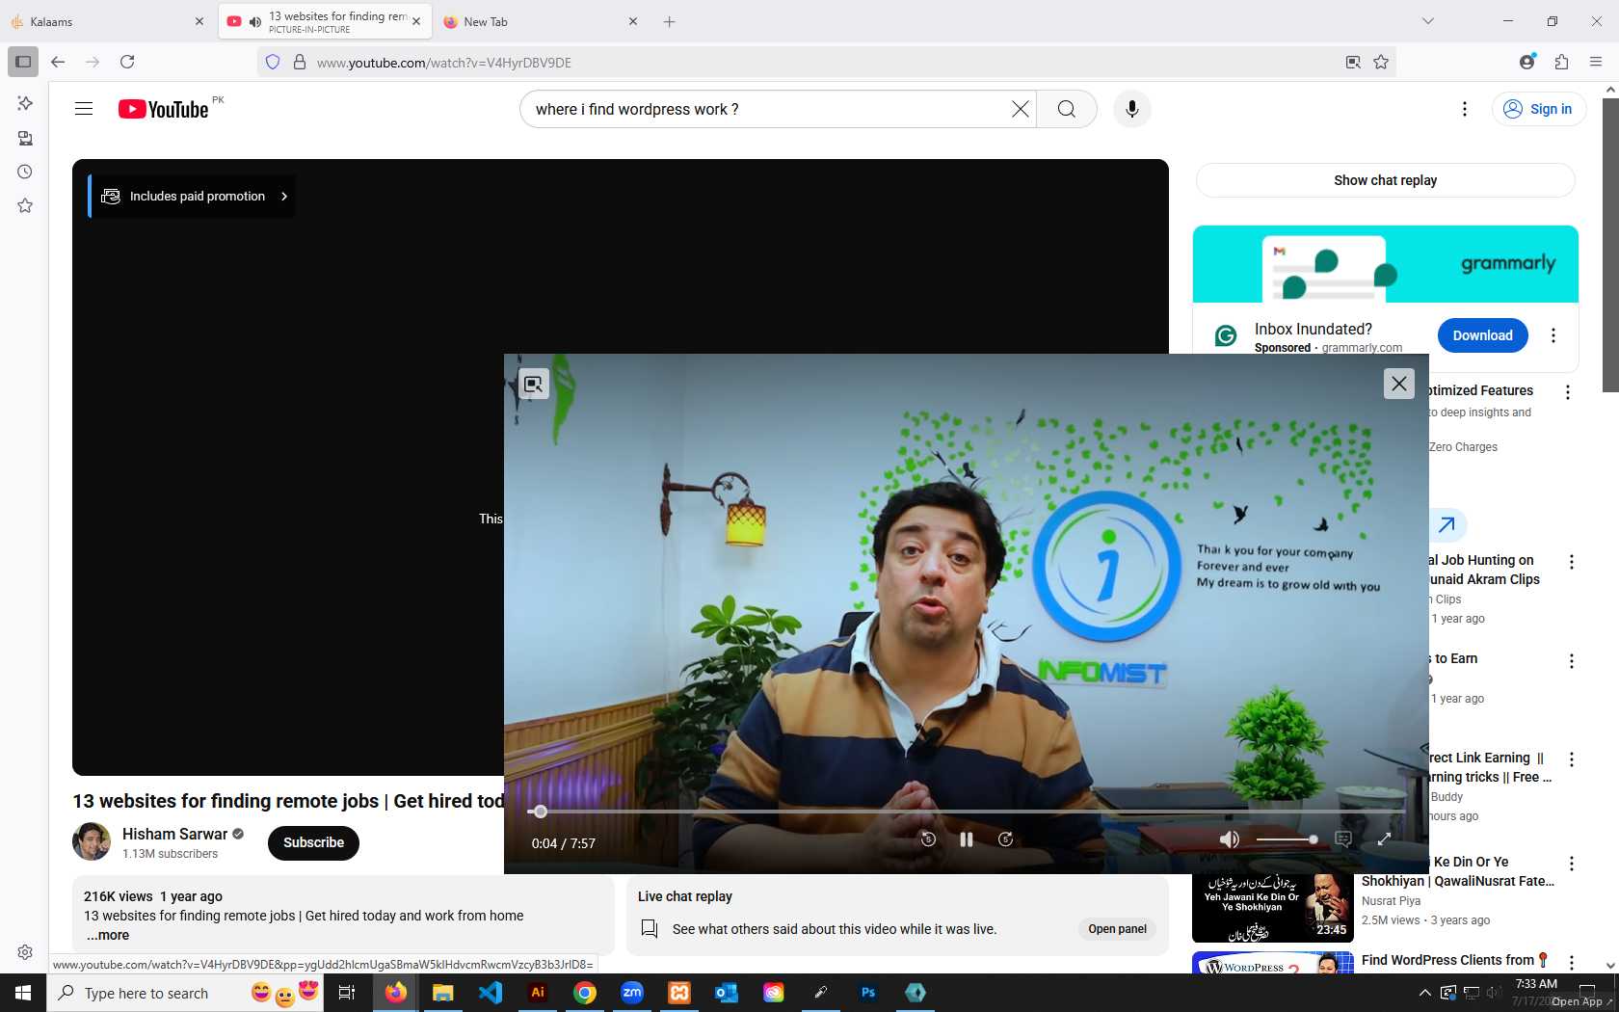Launch Adobe Illustrator from the taskbar
Image resolution: width=1619 pixels, height=1012 pixels.
(x=538, y=993)
